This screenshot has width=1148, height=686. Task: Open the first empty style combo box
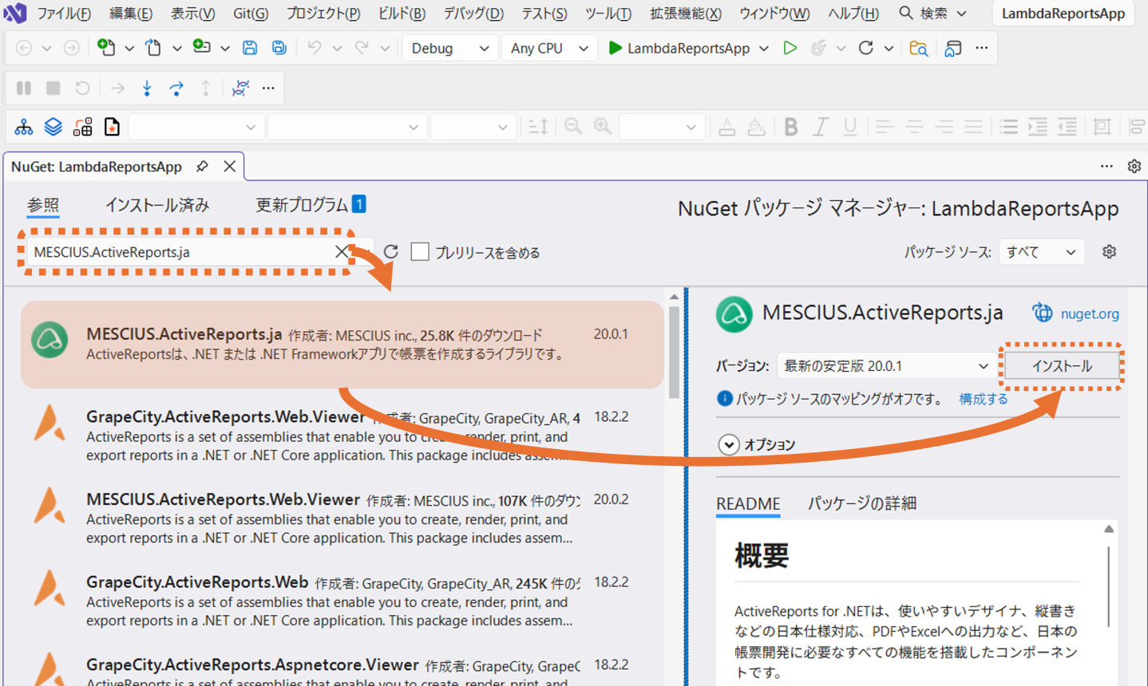click(196, 126)
